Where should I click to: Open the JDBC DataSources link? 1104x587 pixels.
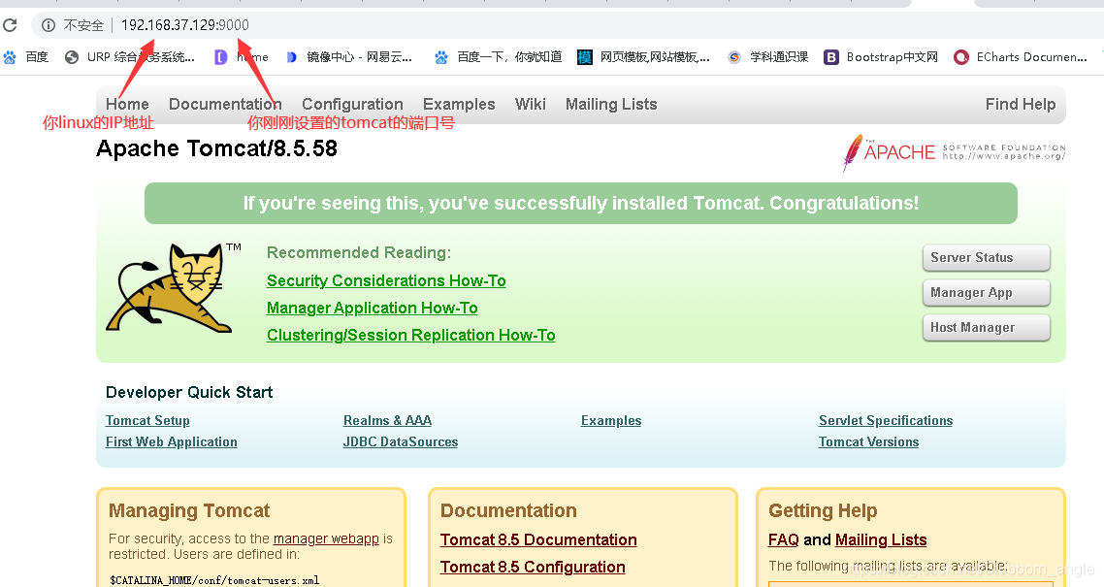(x=401, y=442)
